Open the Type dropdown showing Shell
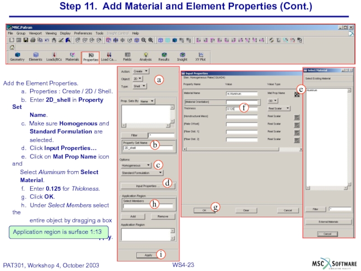 pos(139,86)
